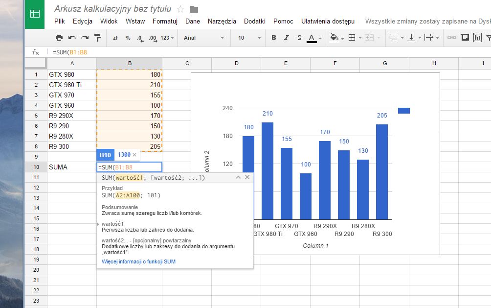
Task: Select cell GTX 980 Ti
Action: coord(72,85)
